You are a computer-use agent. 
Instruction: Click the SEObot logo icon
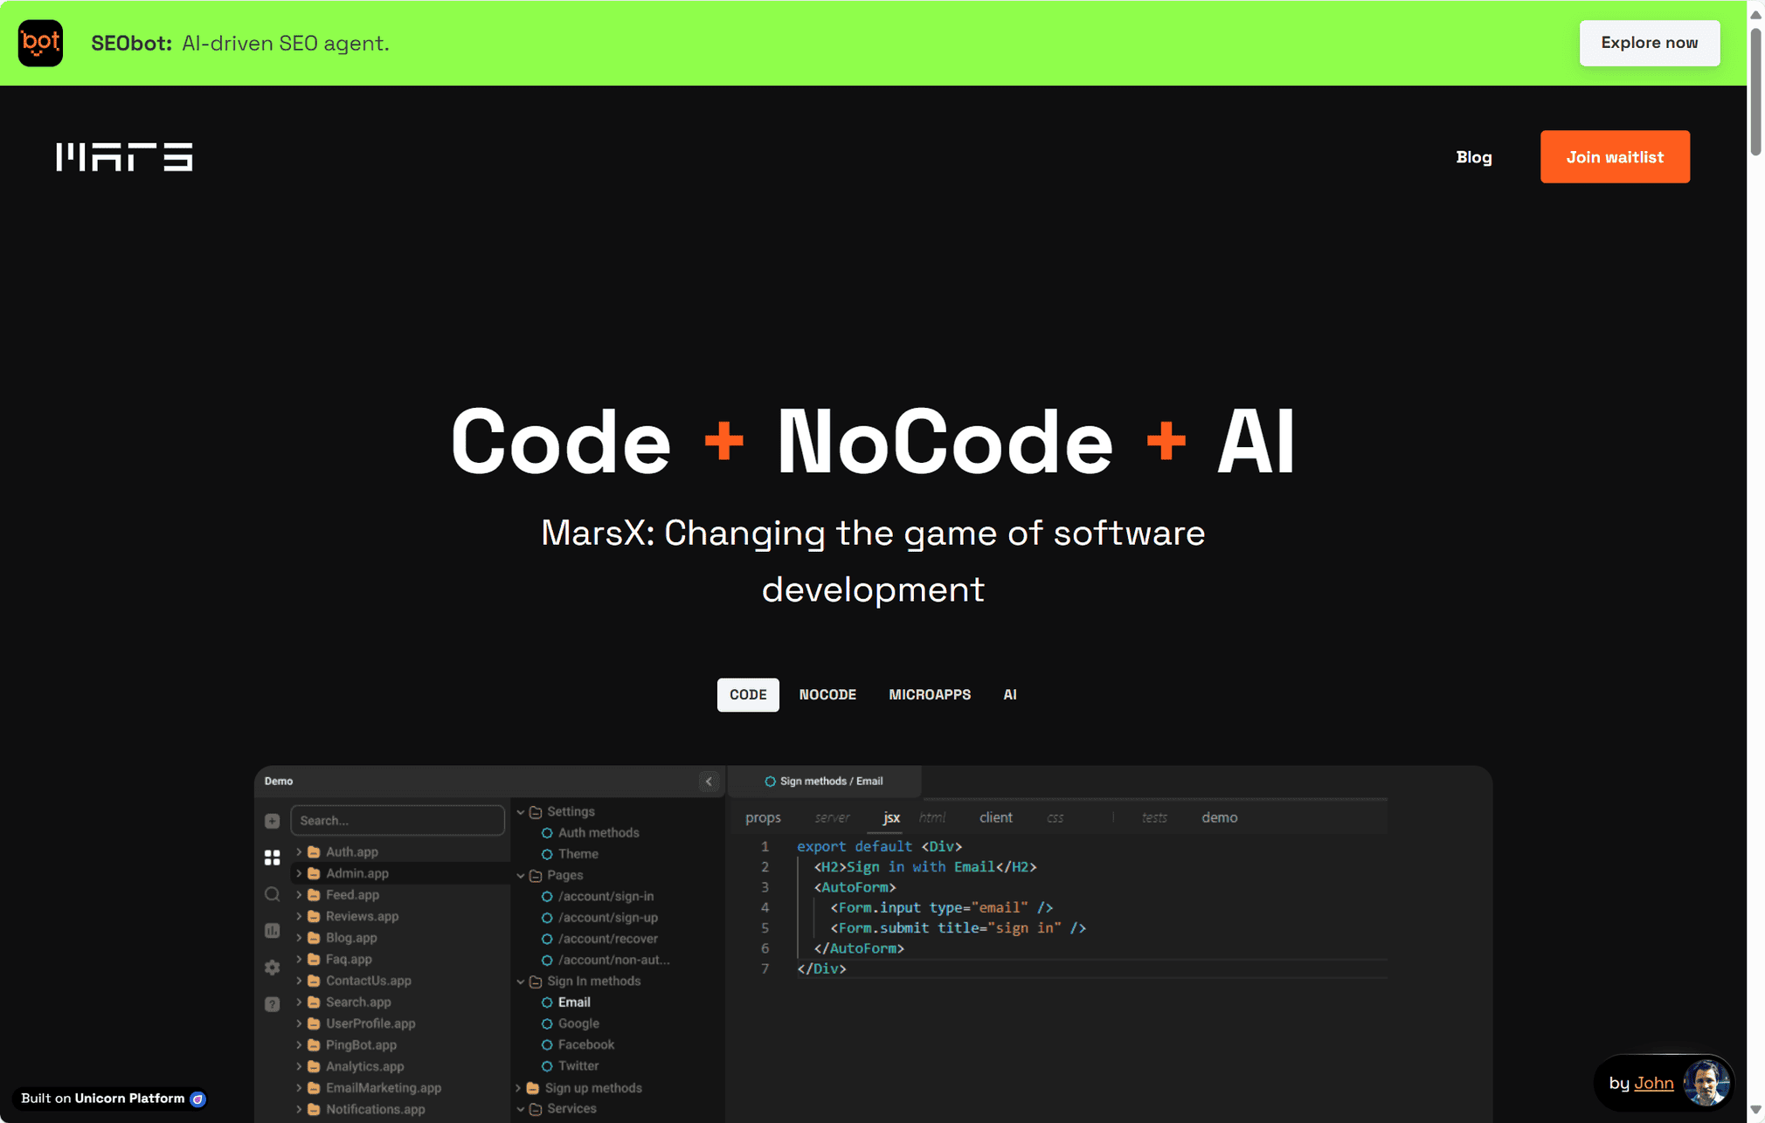[40, 43]
